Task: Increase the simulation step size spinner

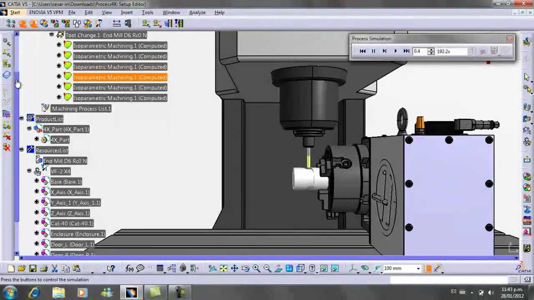Action: [431, 49]
